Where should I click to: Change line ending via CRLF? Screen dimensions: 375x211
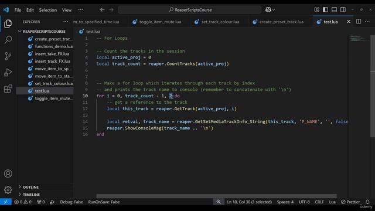tap(319, 202)
